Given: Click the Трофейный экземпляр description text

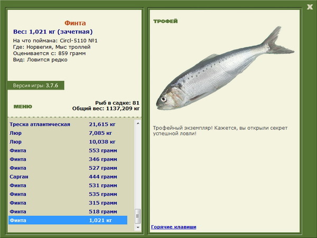Looking at the screenshot, I should 220,131.
